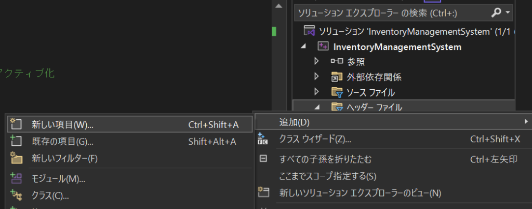Click the solution icon for InventoryManagementSystem
The image size is (532, 209).
[310, 31]
